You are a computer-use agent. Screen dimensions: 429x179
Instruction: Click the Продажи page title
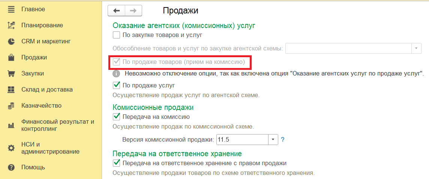pyautogui.click(x=181, y=10)
